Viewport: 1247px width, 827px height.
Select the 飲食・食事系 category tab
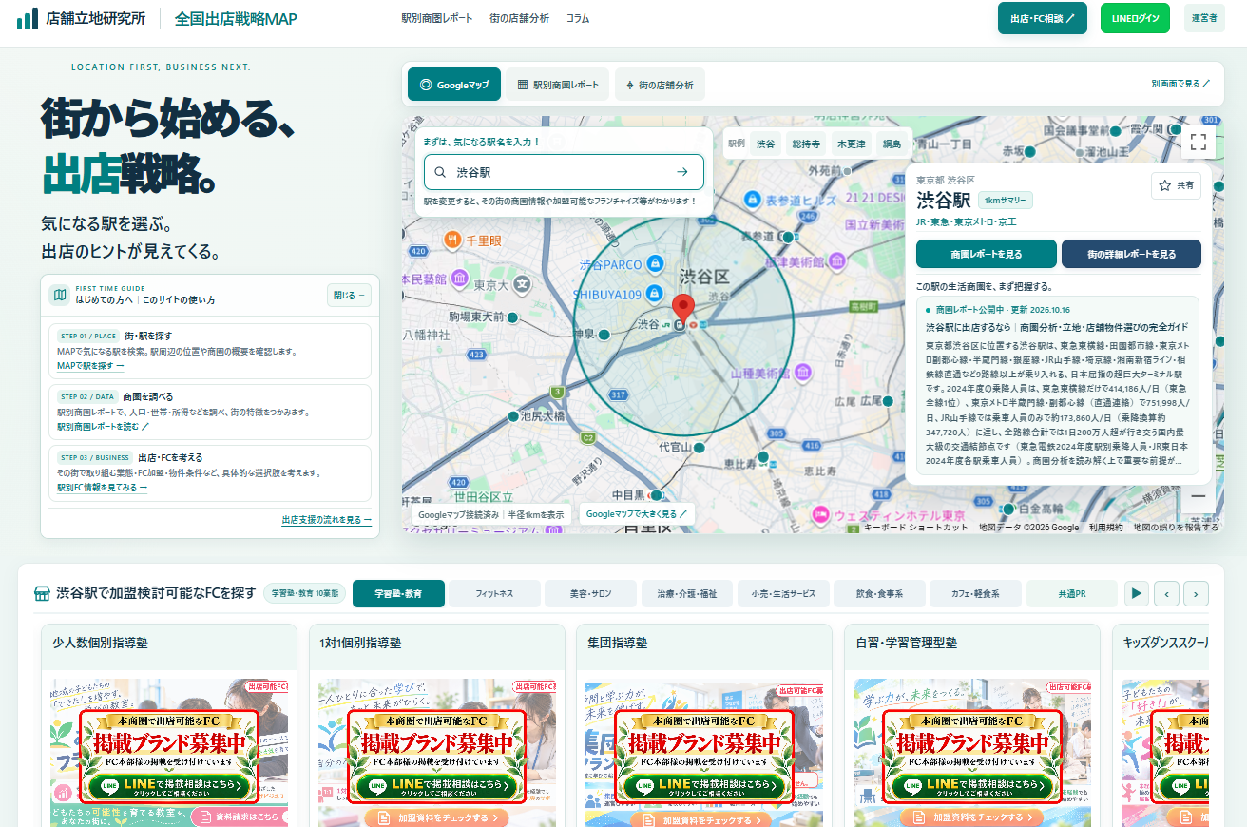(879, 593)
